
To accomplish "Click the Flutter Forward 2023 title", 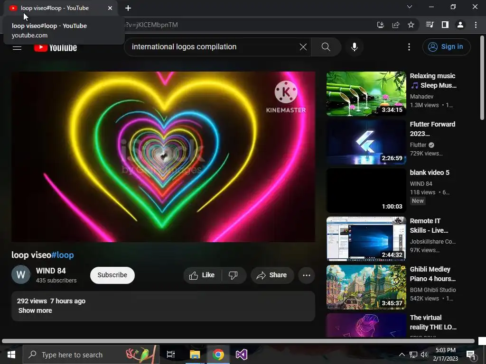I will pos(432,129).
